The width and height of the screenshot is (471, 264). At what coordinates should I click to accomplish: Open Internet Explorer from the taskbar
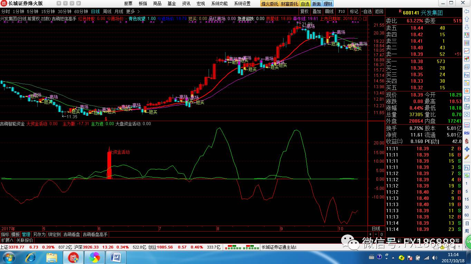[x=30, y=257]
